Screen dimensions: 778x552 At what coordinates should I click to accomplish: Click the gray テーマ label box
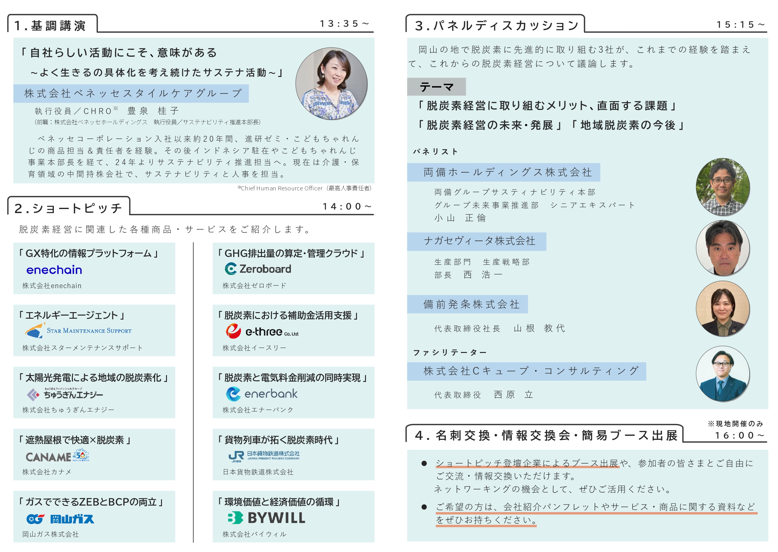pos(436,87)
